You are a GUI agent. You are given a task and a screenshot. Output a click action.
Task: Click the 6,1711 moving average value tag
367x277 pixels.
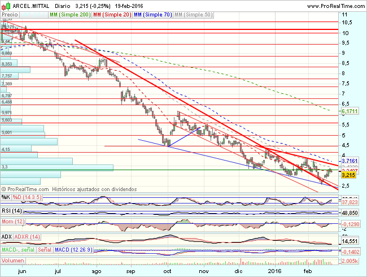coord(349,111)
